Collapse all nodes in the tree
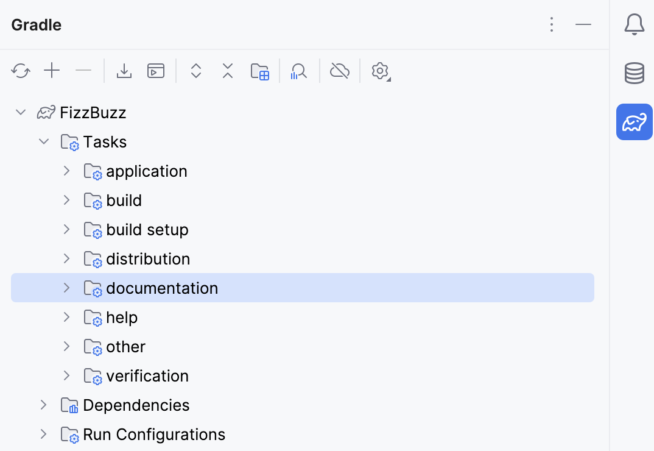This screenshot has width=654, height=451. point(227,71)
